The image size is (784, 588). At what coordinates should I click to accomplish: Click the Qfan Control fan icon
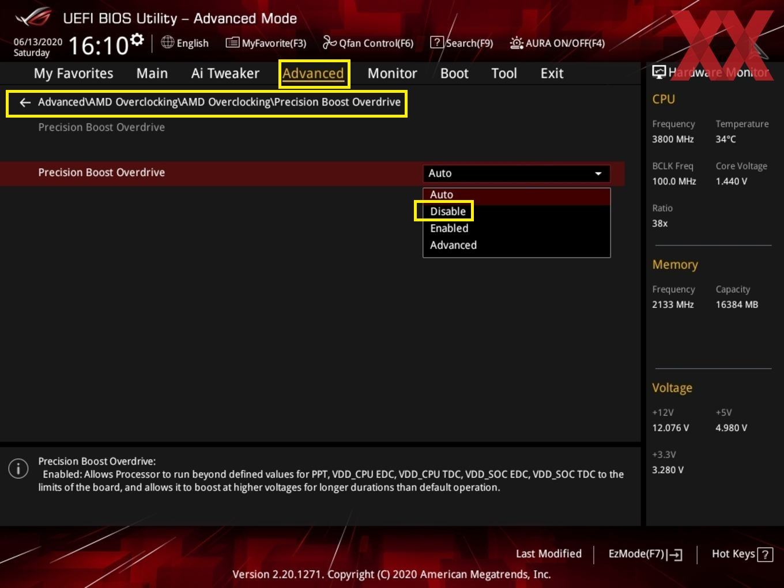[329, 42]
